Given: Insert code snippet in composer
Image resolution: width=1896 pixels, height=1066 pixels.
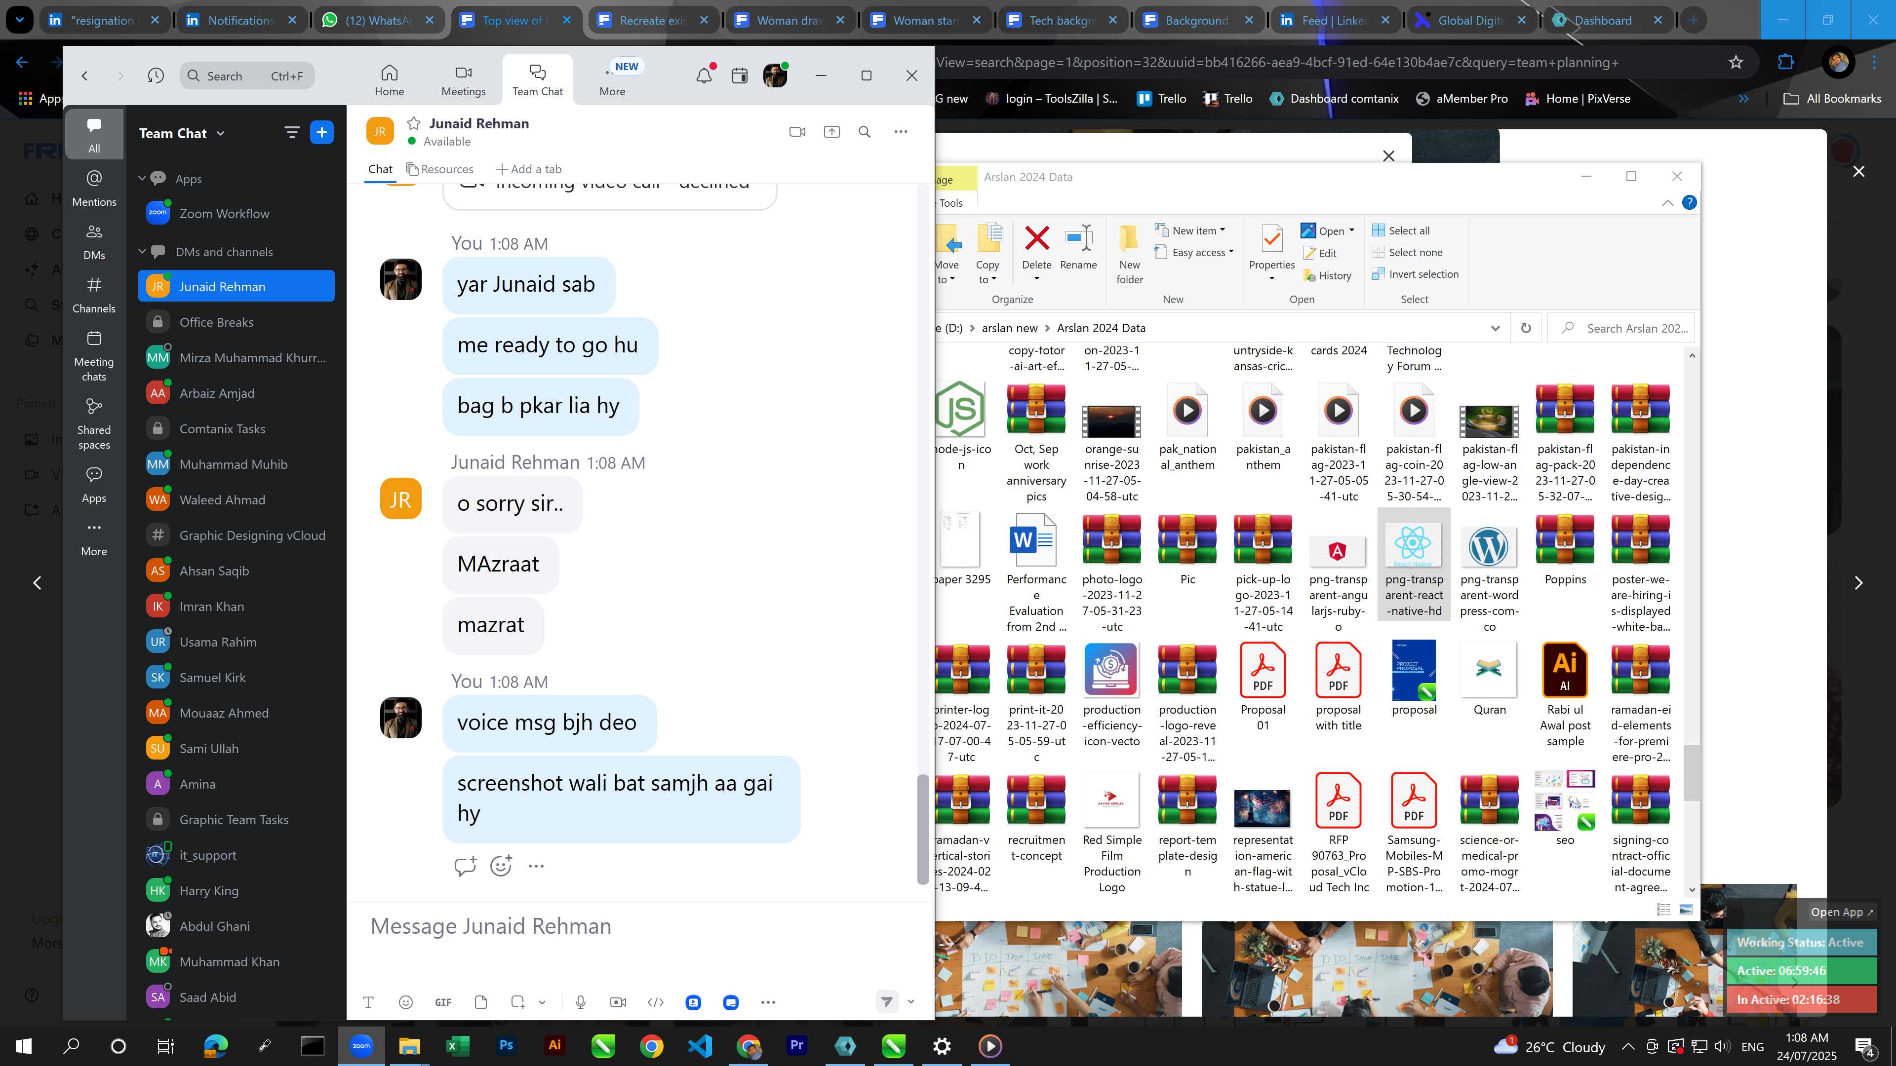Looking at the screenshot, I should [x=656, y=1002].
